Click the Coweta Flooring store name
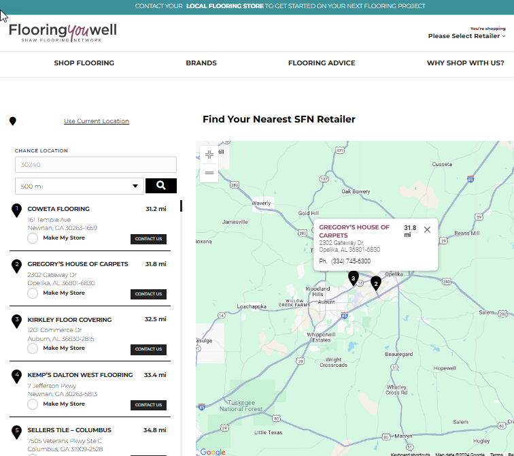 pyautogui.click(x=58, y=209)
